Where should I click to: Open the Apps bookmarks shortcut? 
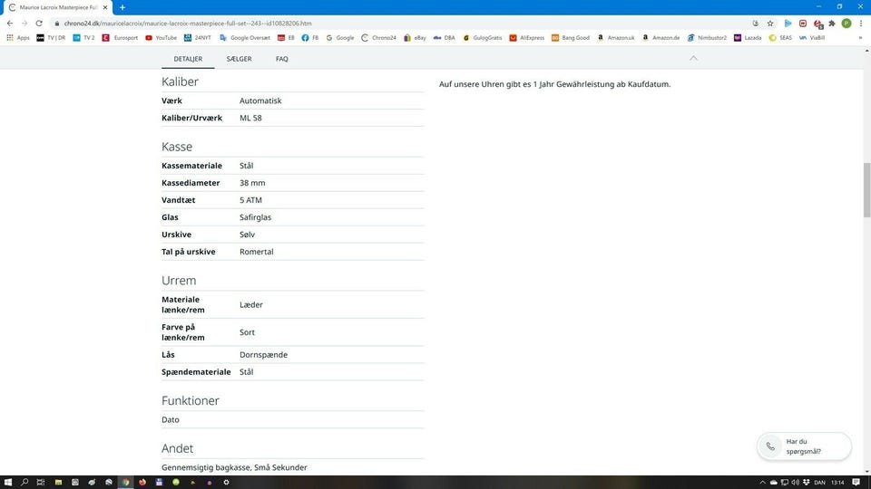[x=18, y=38]
